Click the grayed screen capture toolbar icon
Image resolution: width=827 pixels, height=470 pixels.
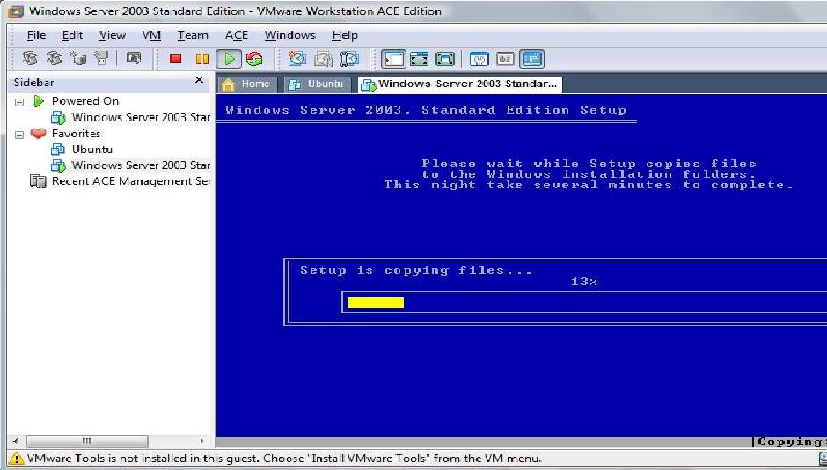(134, 58)
